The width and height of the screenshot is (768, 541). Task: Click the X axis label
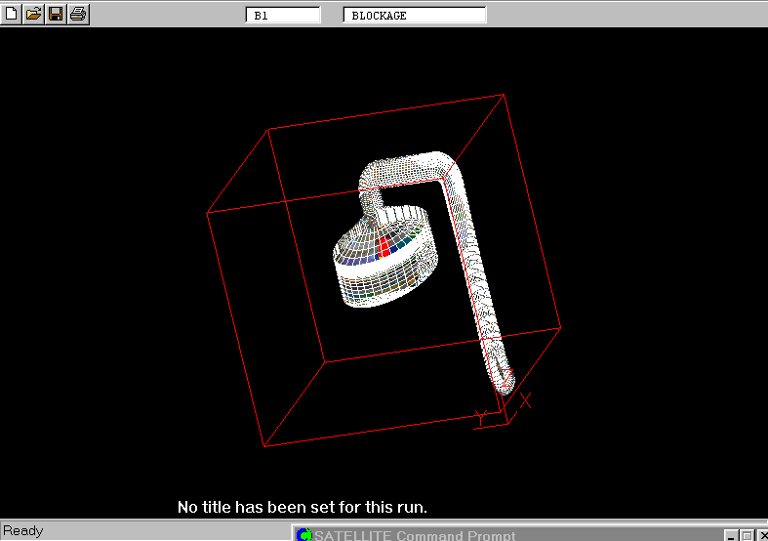point(526,400)
